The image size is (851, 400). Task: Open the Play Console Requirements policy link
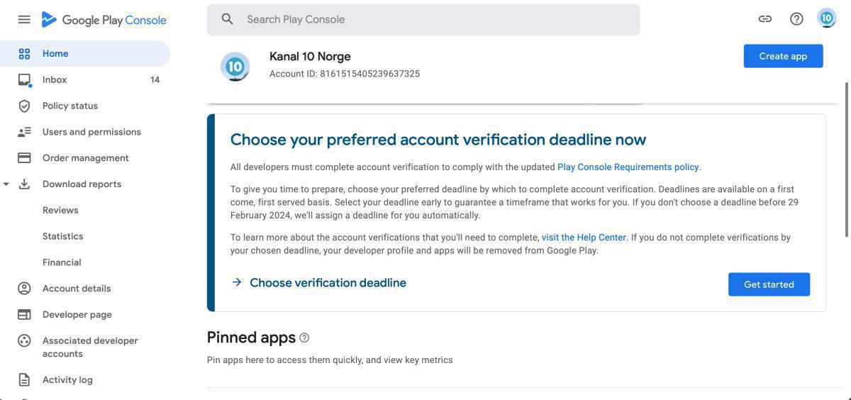(628, 167)
